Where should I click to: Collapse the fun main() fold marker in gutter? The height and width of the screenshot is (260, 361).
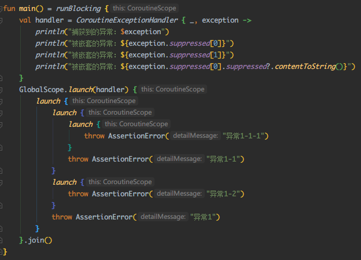click(x=1, y=9)
